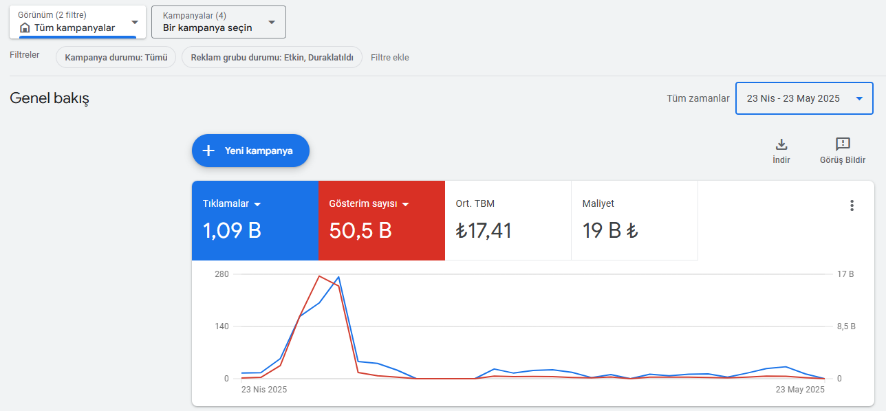This screenshot has width=886, height=411.
Task: Click the Reklam grubu durumu filter chip
Action: [x=272, y=58]
